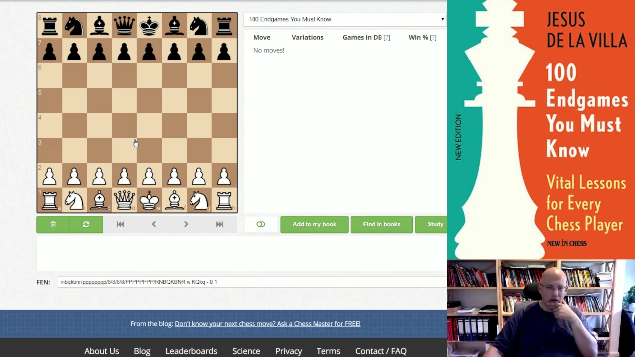Image resolution: width=635 pixels, height=357 pixels.
Task: Toggle the green switch beside Add to my book
Action: pos(261,224)
